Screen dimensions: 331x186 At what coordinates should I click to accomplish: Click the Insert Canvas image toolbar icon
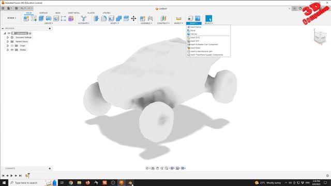198,19
